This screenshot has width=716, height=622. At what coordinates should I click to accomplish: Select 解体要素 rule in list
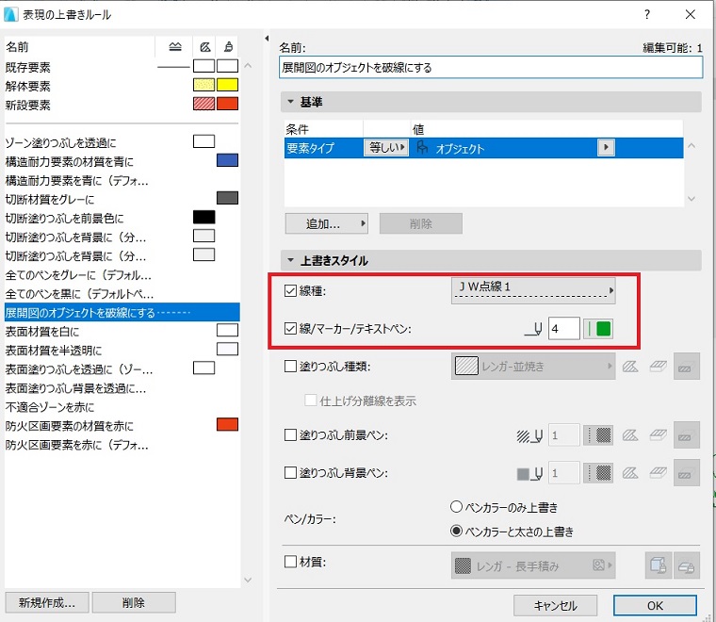(122, 86)
